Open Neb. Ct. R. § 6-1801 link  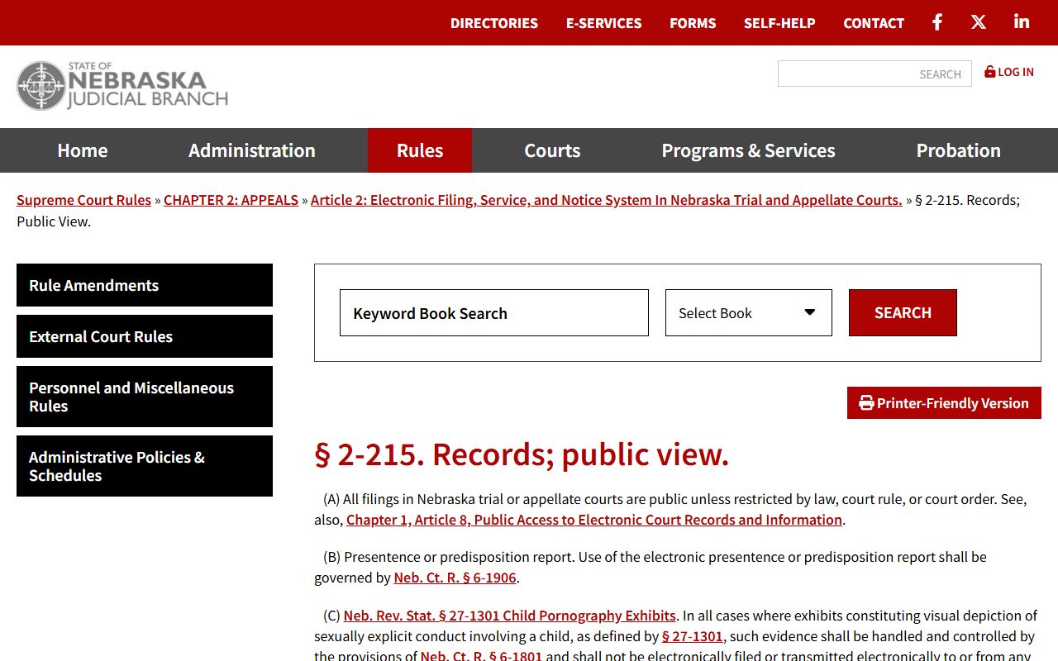click(x=481, y=656)
